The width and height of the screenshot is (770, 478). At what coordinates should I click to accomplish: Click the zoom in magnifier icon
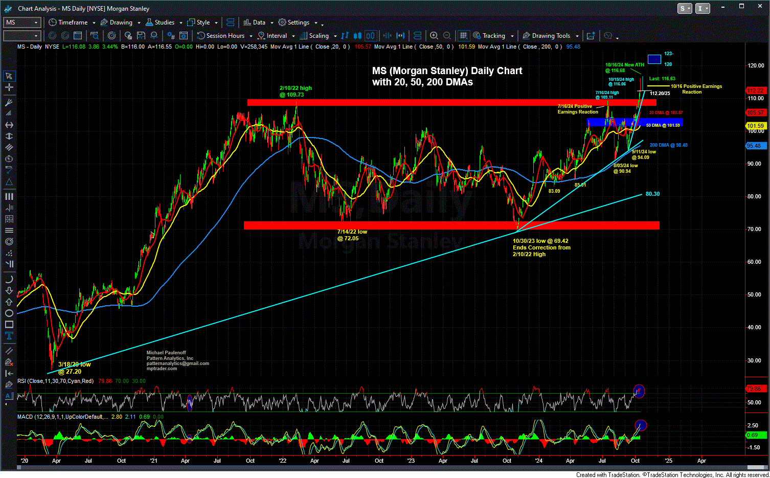[x=434, y=36]
